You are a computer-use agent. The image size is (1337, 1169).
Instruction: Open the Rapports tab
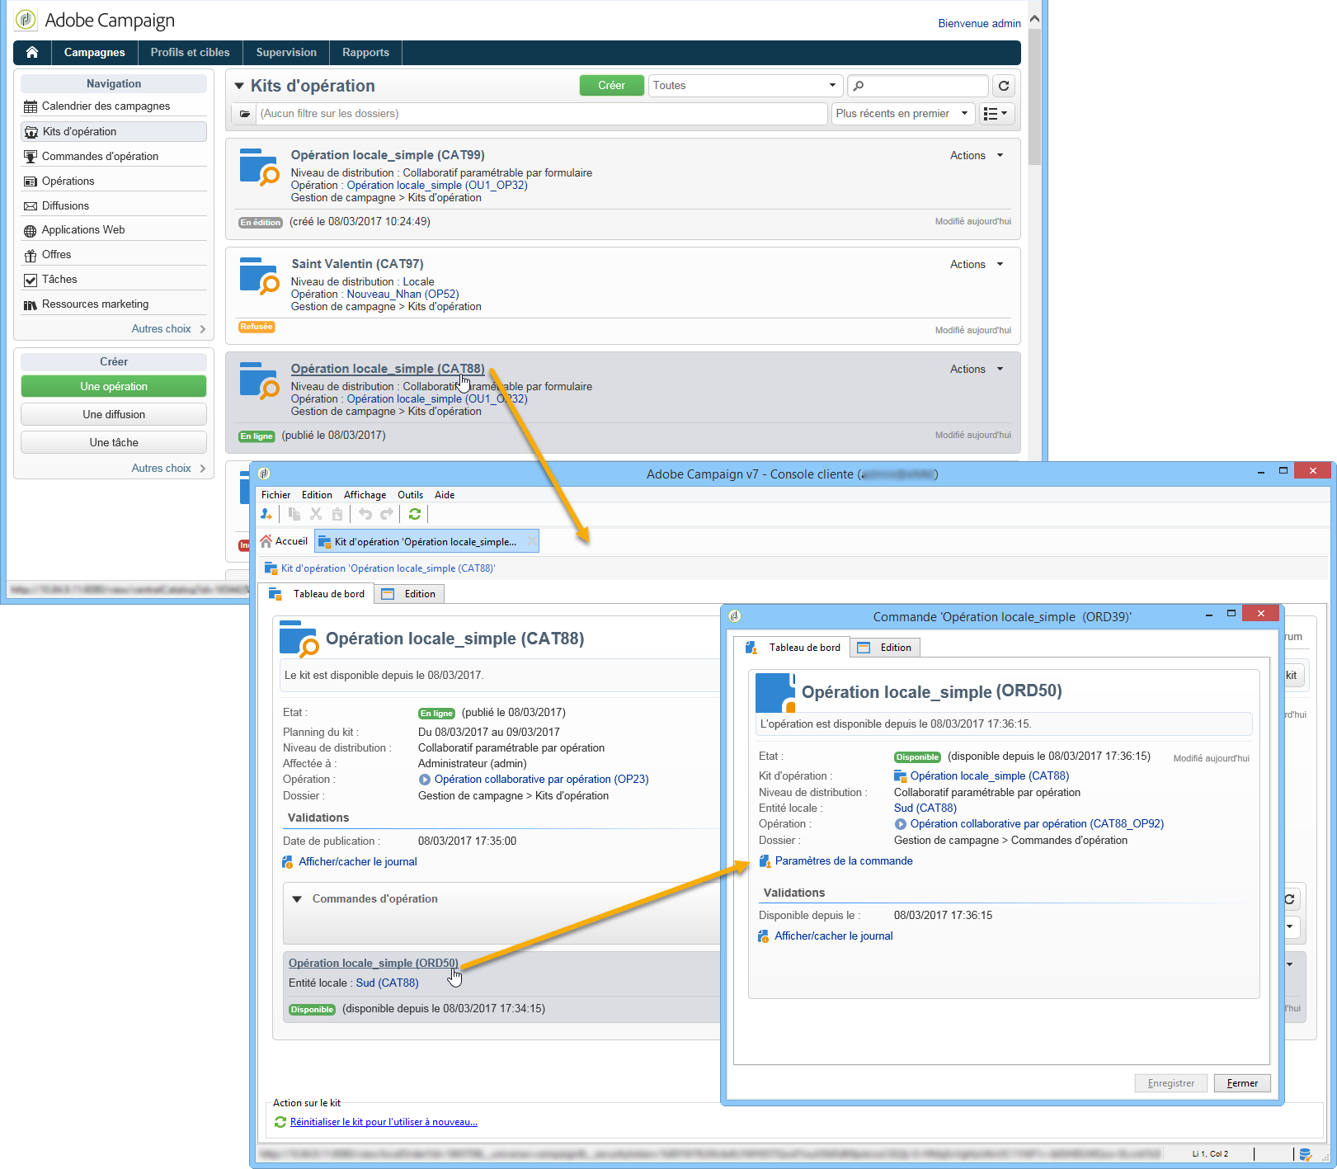365,53
